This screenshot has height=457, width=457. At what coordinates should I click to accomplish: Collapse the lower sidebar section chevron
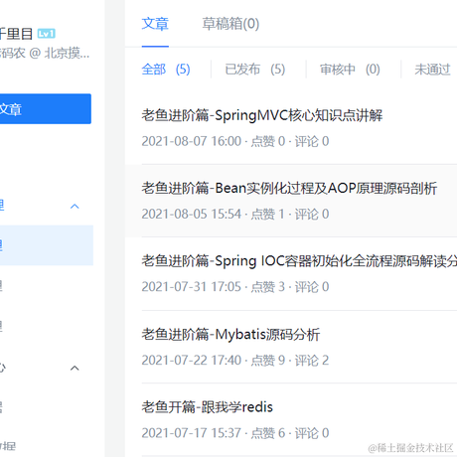(x=75, y=368)
